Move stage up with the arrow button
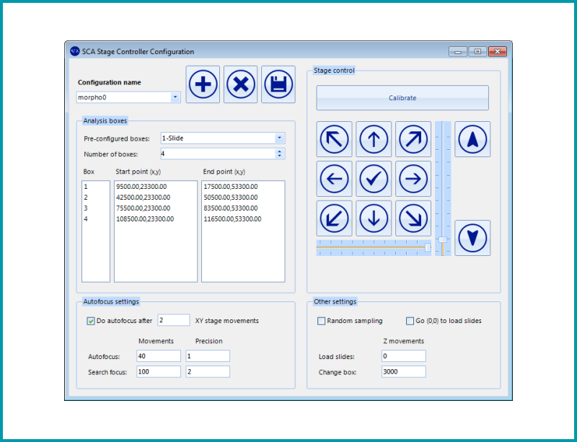 point(374,139)
